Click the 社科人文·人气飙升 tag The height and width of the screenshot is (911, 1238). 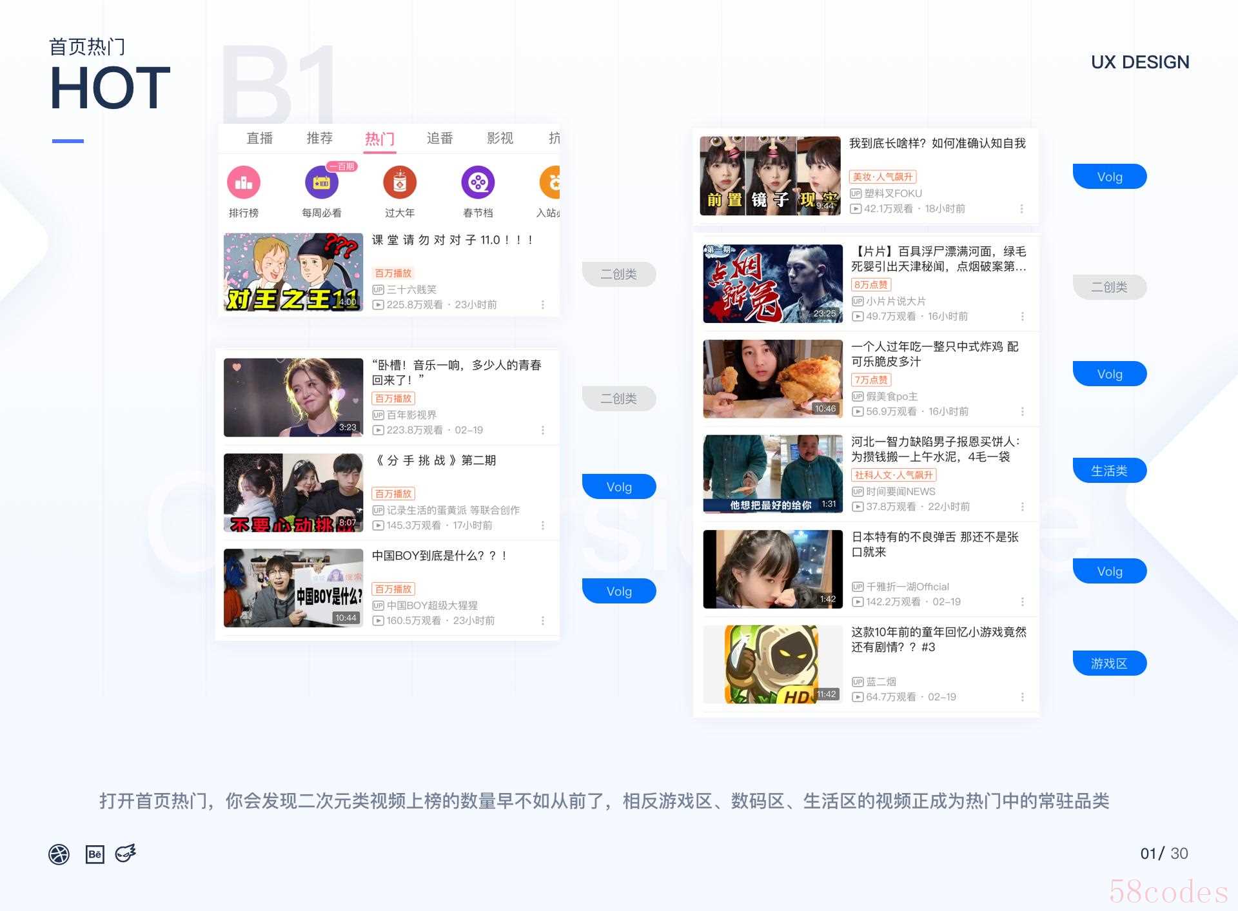pos(894,475)
